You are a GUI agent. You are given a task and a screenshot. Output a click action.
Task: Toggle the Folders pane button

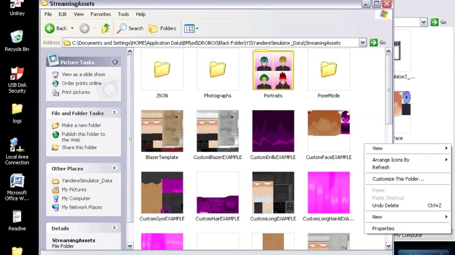[x=162, y=28]
